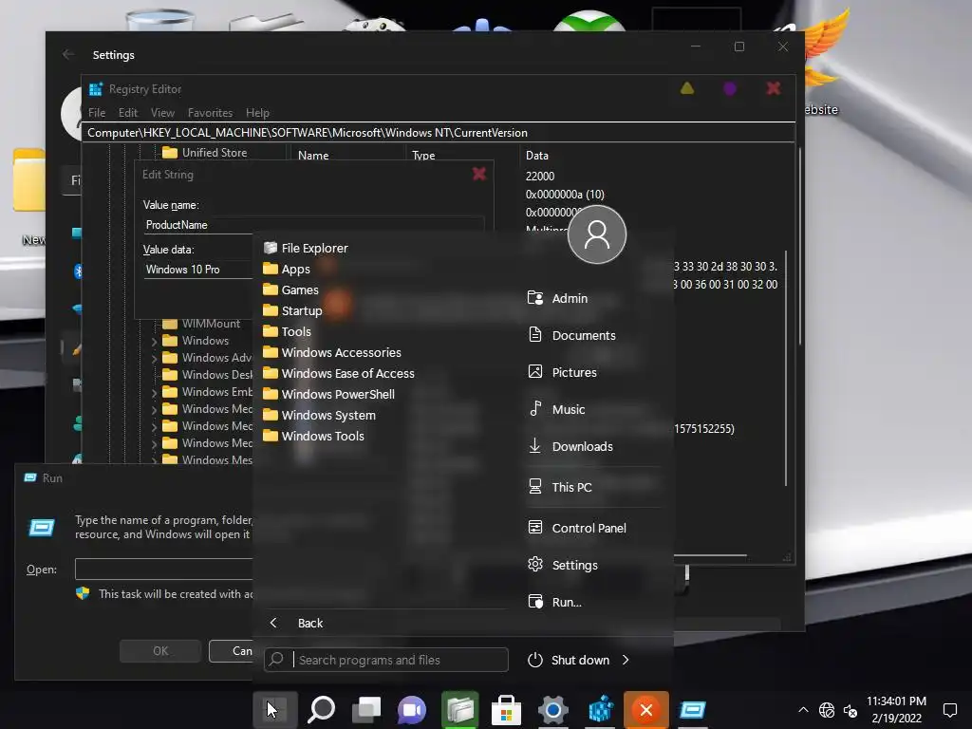
Task: Select the Unified Store registry key
Action: tap(214, 153)
